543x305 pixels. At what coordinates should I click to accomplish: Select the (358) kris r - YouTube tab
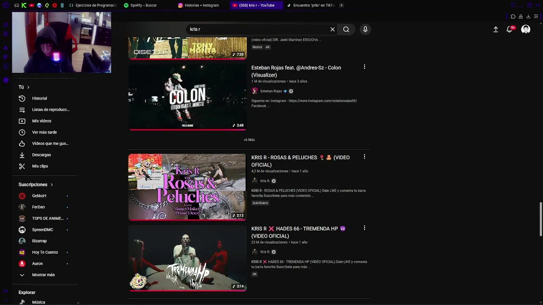click(x=256, y=5)
